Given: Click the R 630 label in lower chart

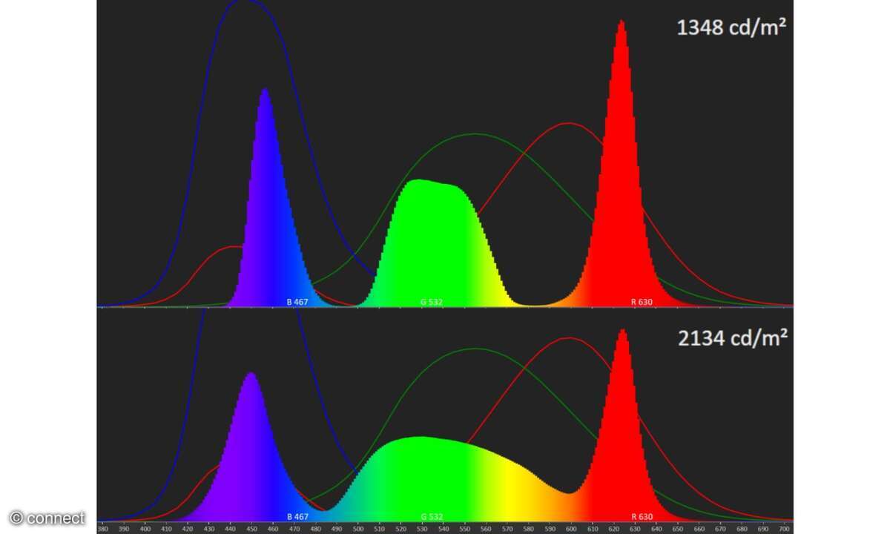Looking at the screenshot, I should click(x=642, y=516).
